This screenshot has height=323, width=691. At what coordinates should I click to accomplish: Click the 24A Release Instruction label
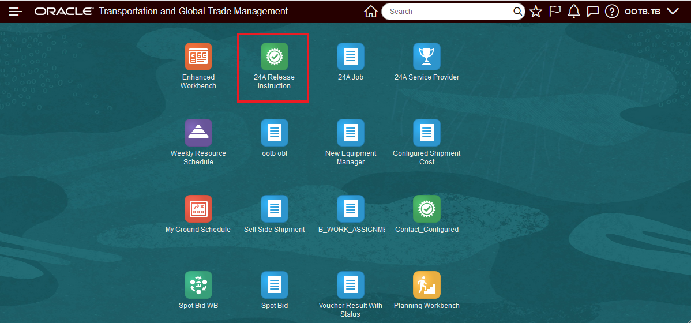click(x=274, y=81)
